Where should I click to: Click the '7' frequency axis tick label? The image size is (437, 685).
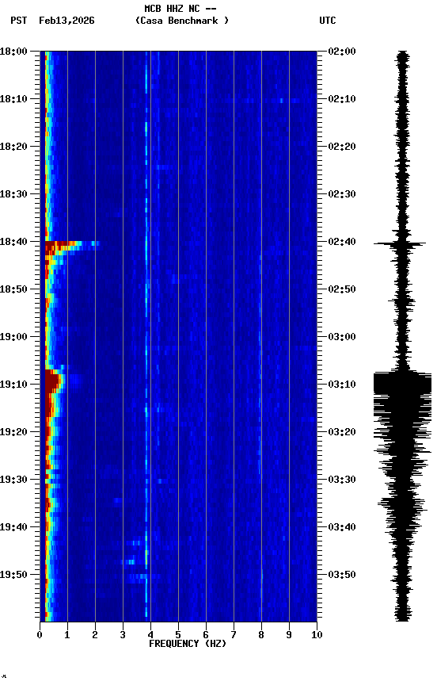point(234,635)
